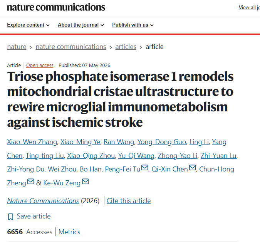The image size is (260, 242).
Task: Click the email envelope icon beside Qi-Xin Chen
Action: point(192,168)
